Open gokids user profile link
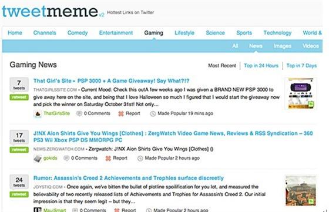This screenshot has width=329, height=212. coord(50,158)
